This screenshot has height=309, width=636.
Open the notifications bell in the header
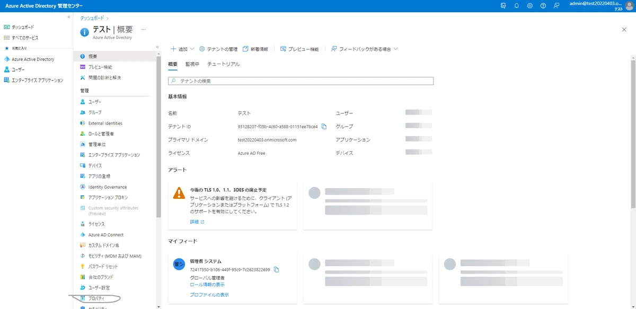[516, 5]
